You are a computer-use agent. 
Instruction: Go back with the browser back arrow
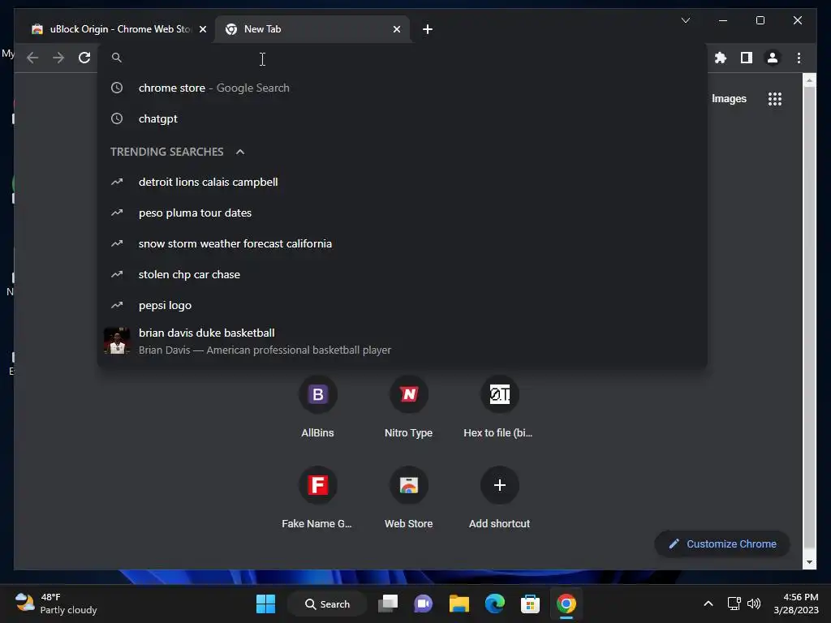pyautogui.click(x=32, y=58)
